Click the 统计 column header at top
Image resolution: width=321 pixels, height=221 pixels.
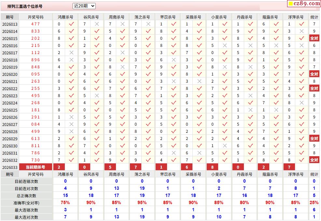pyautogui.click(x=314, y=17)
